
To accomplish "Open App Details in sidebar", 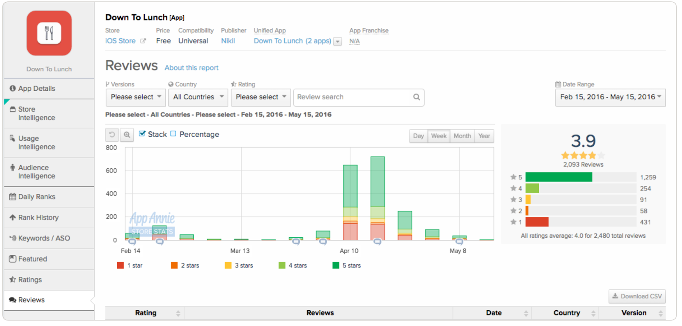I will coord(49,89).
